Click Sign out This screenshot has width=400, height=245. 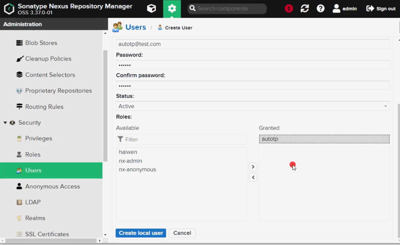[x=381, y=9]
